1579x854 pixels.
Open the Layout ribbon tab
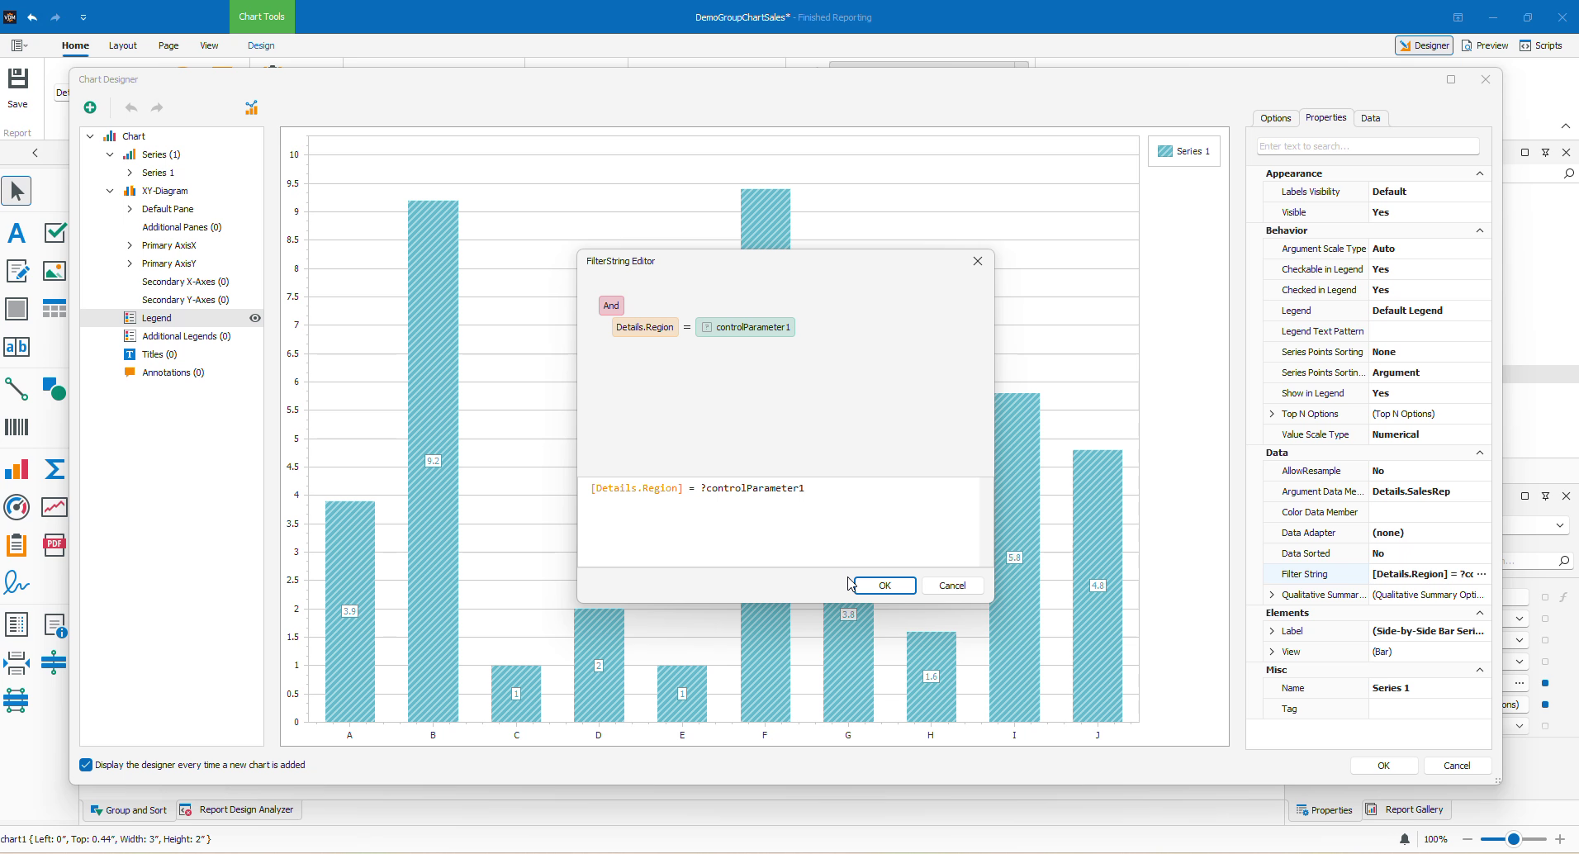[123, 45]
